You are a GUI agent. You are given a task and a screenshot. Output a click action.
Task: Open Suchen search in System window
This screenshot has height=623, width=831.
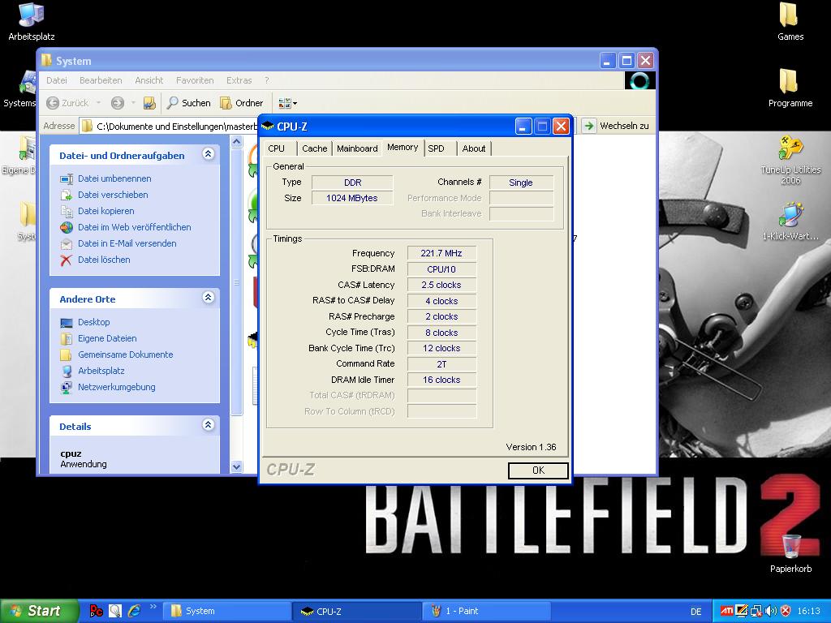188,103
